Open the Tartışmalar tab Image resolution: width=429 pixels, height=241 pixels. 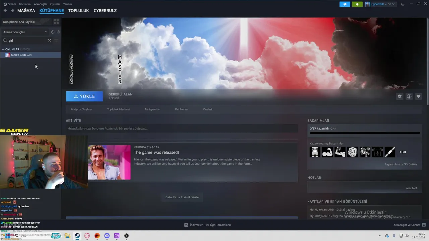click(x=152, y=109)
